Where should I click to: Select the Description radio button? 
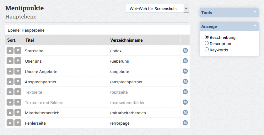pos(207,43)
